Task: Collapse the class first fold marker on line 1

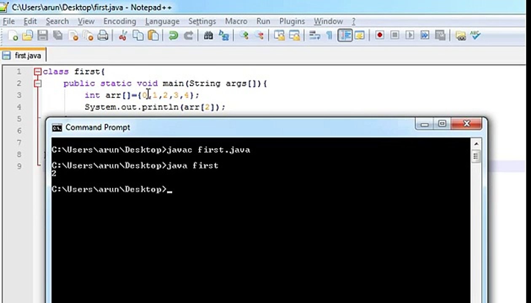Action: click(38, 72)
